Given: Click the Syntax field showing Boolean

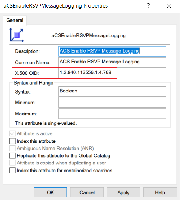Looking at the screenshot, I should [112, 91].
